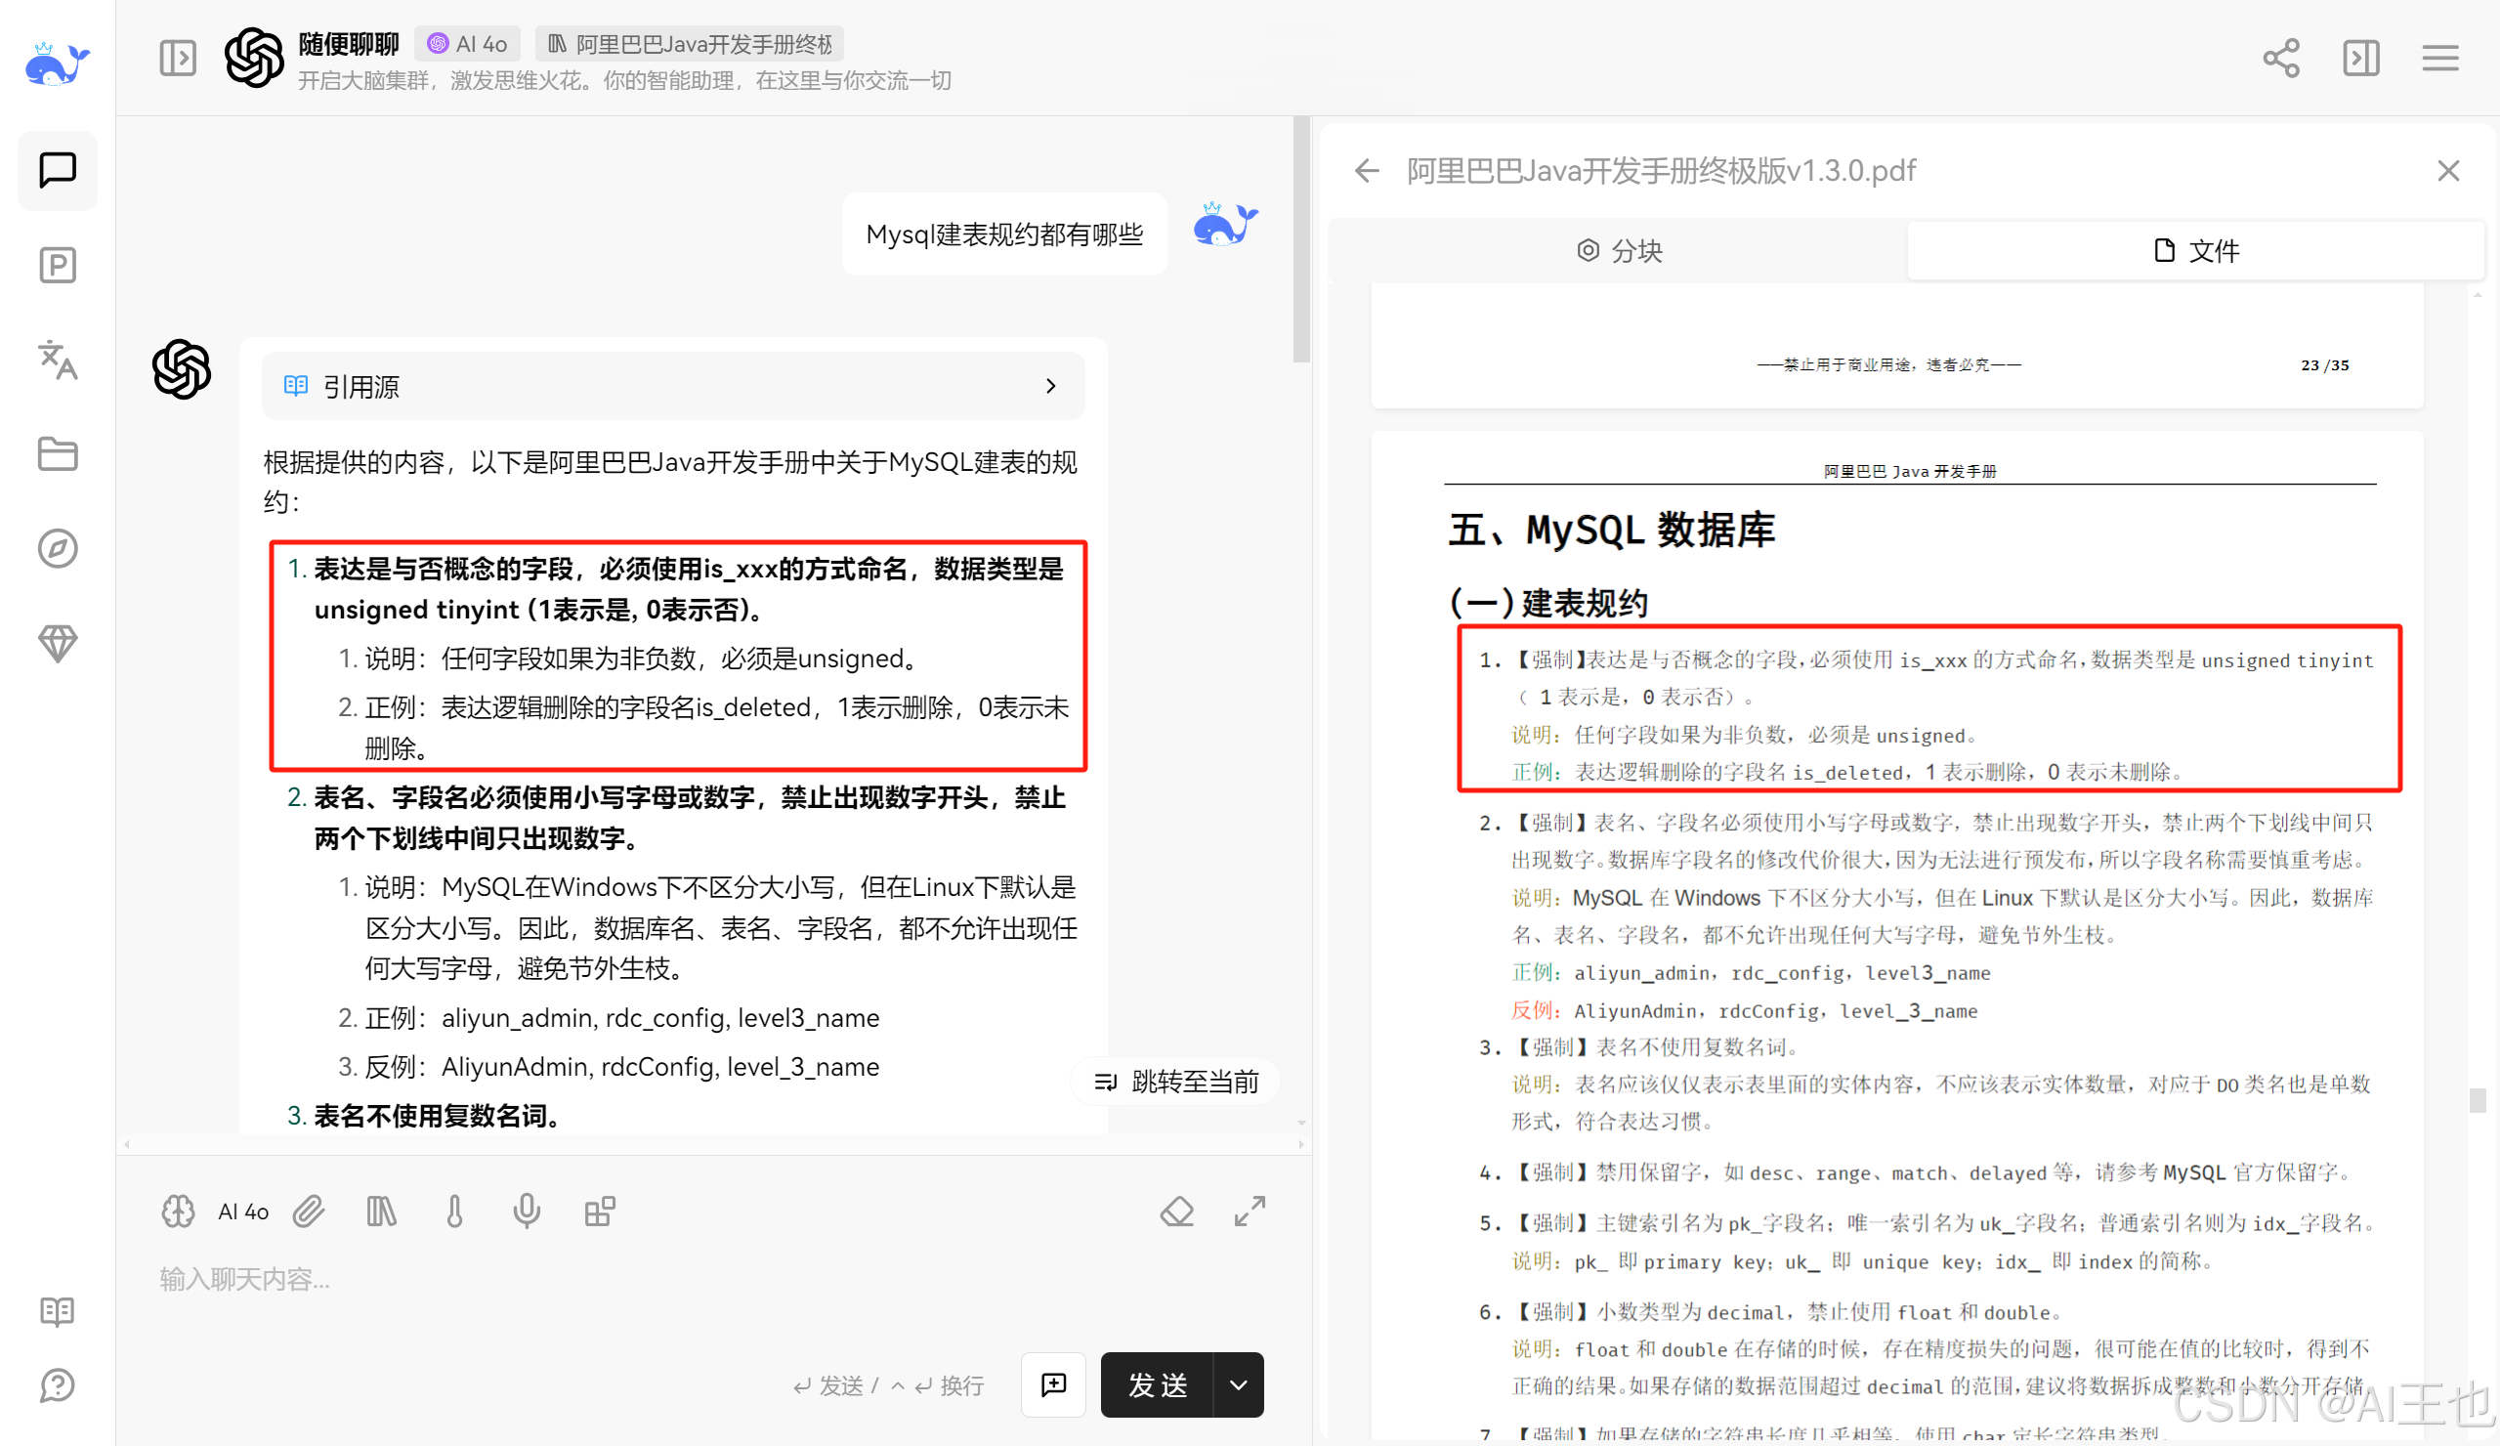The height and width of the screenshot is (1446, 2500).
Task: Toggle the left conversation list panel
Action: (178, 58)
